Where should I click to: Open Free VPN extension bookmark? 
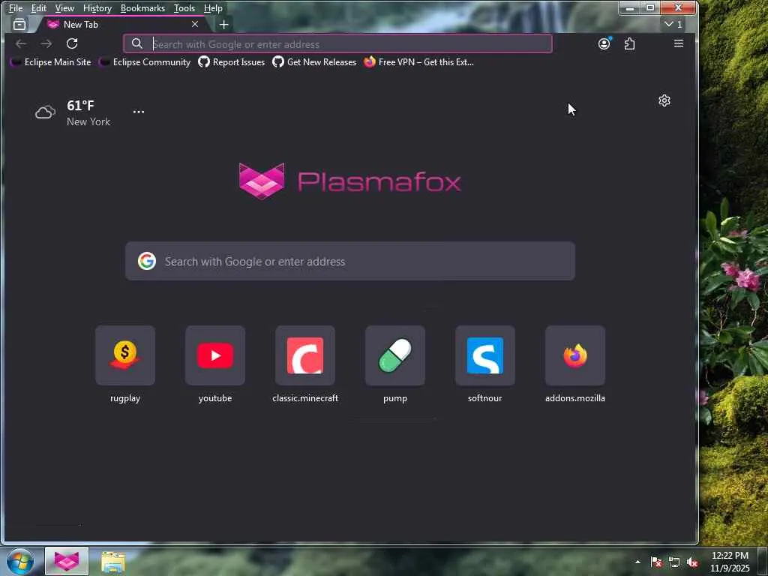click(418, 62)
